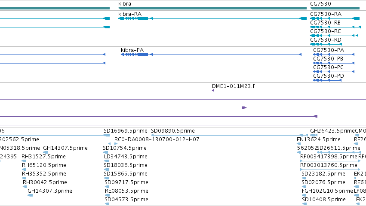Select the kibra-RA transcript label
This screenshot has width=366, height=206.
pos(130,14)
